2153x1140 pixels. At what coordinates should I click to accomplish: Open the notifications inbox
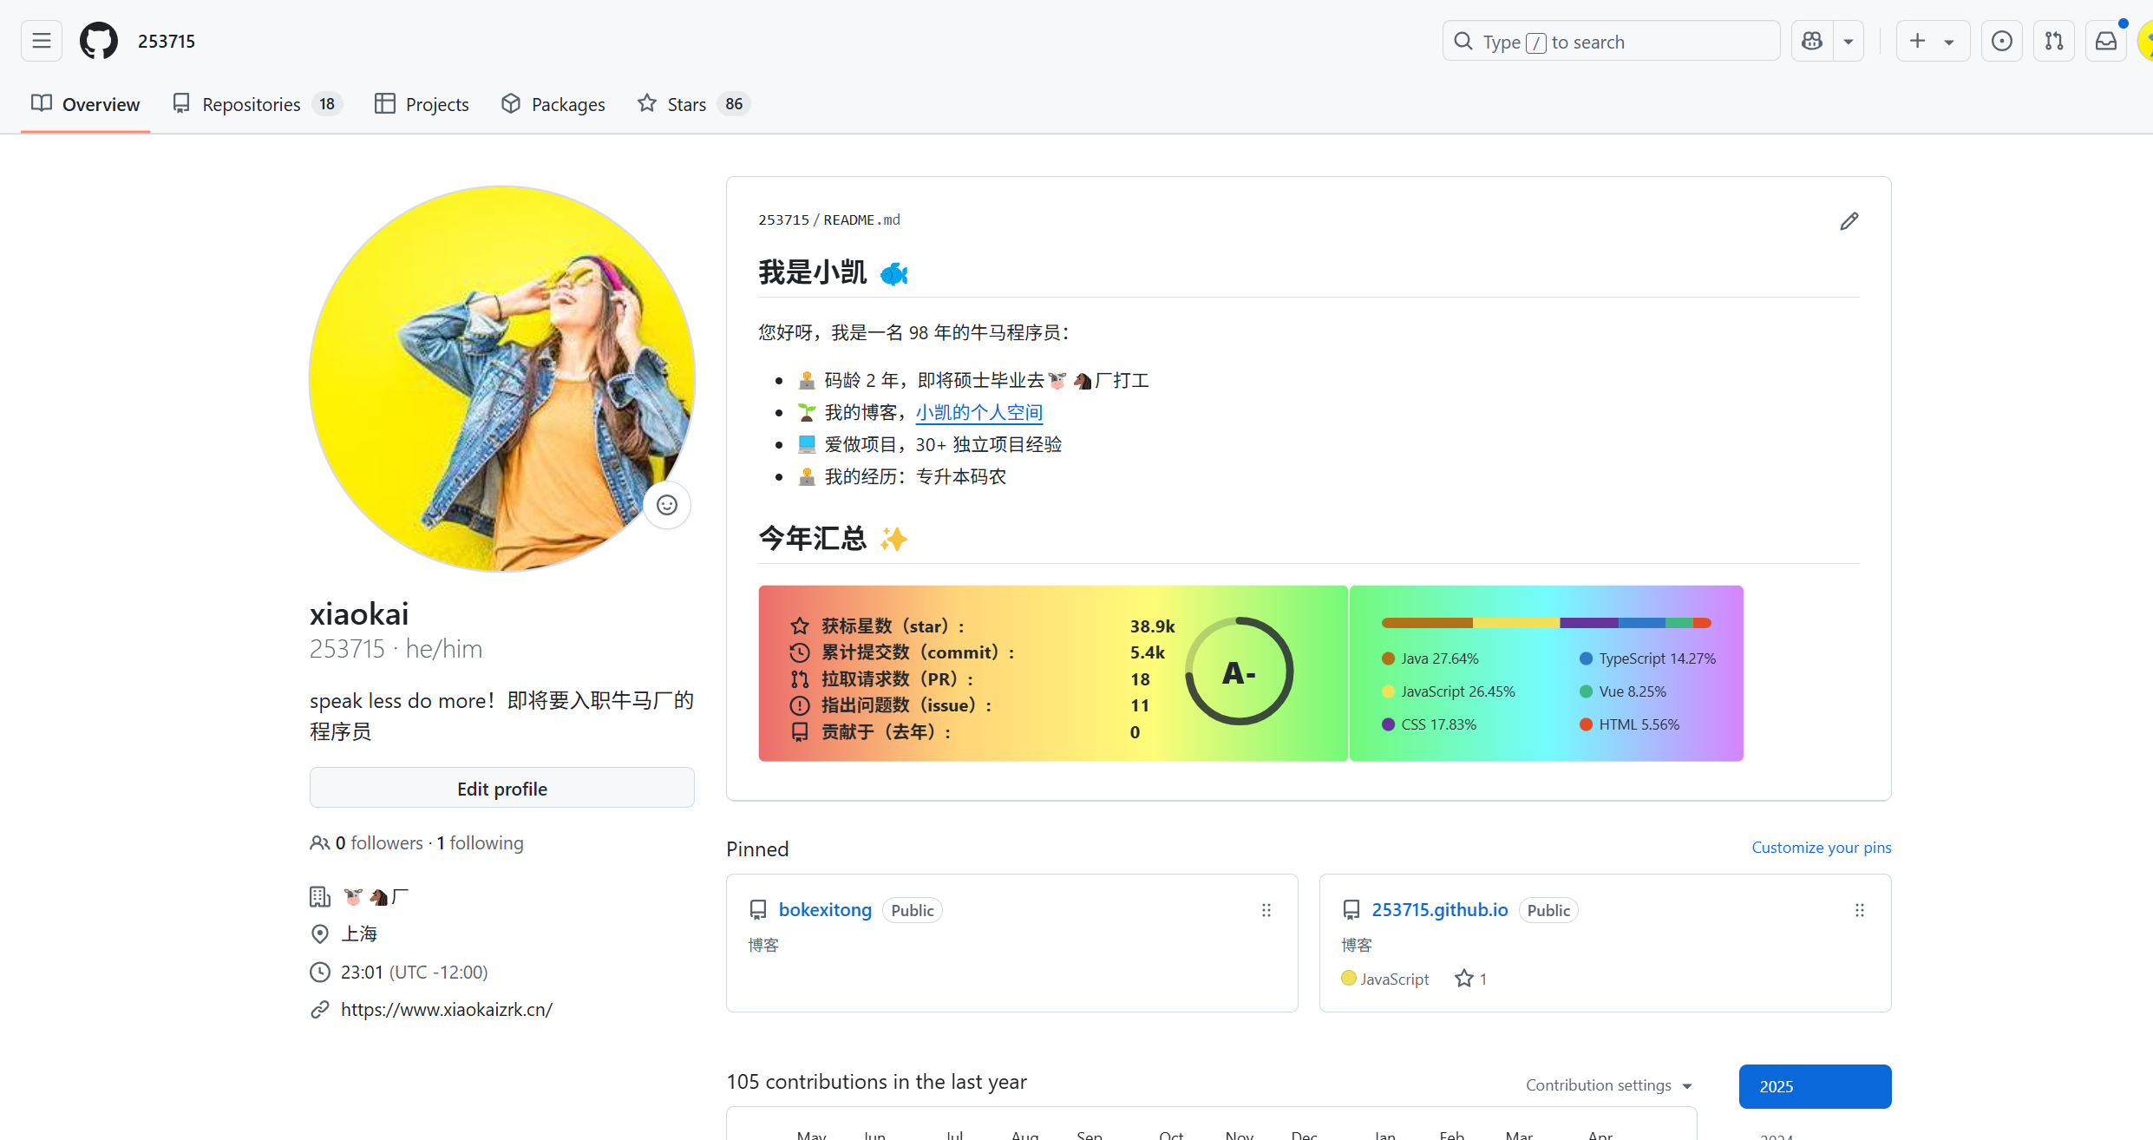point(2105,41)
